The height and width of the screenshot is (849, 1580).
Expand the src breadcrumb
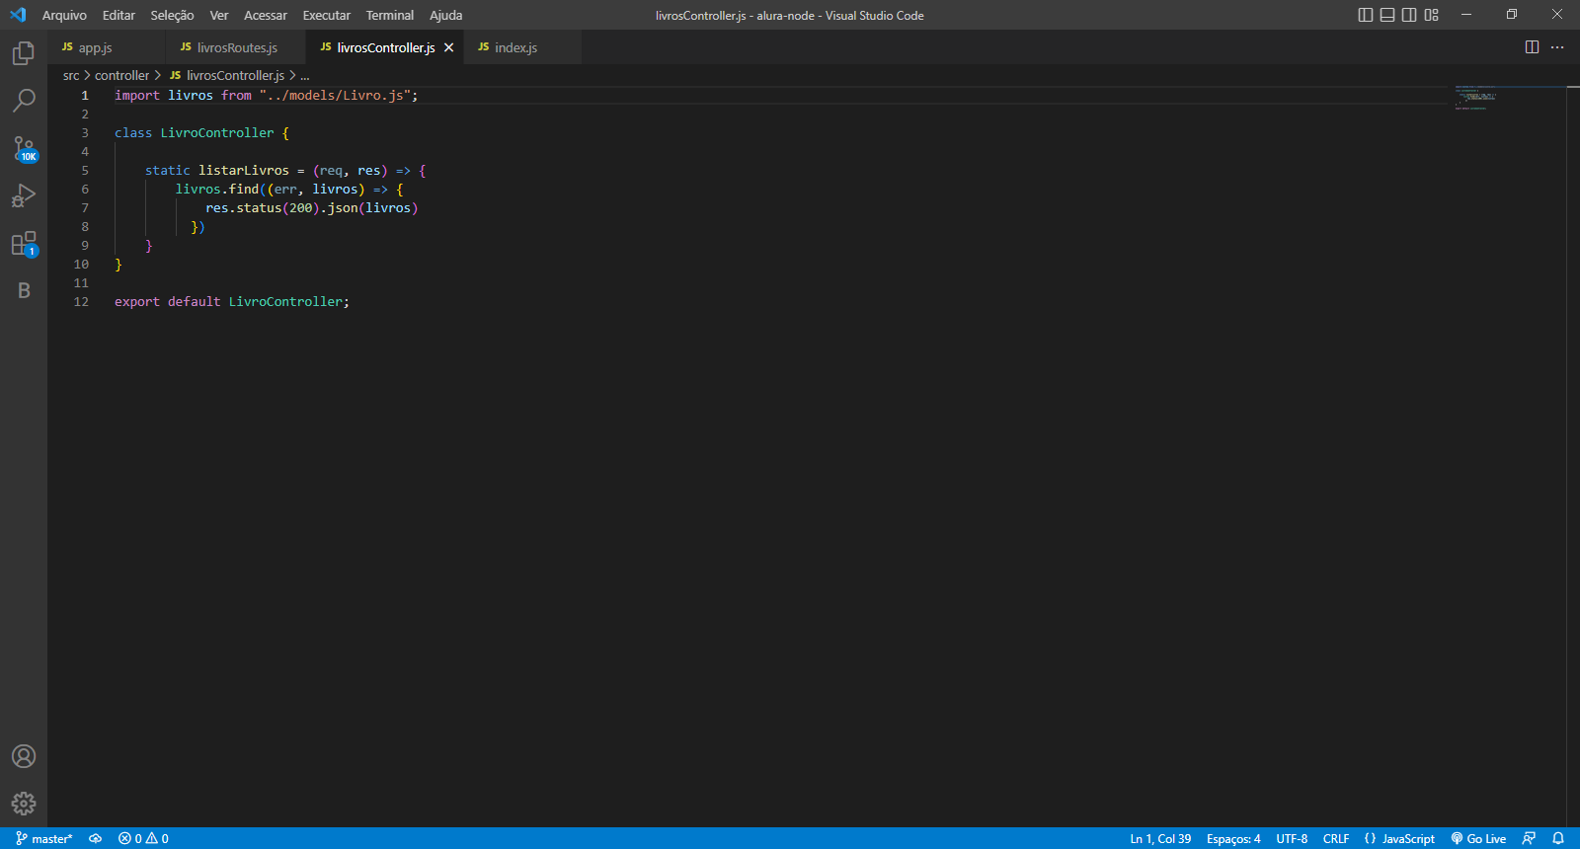point(71,75)
